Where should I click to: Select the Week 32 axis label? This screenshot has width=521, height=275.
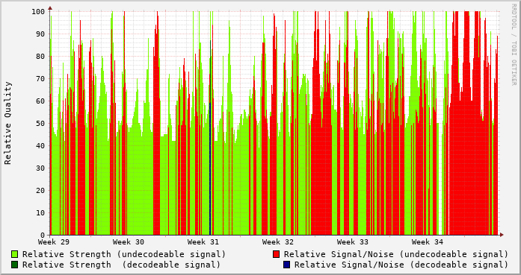pyautogui.click(x=278, y=242)
